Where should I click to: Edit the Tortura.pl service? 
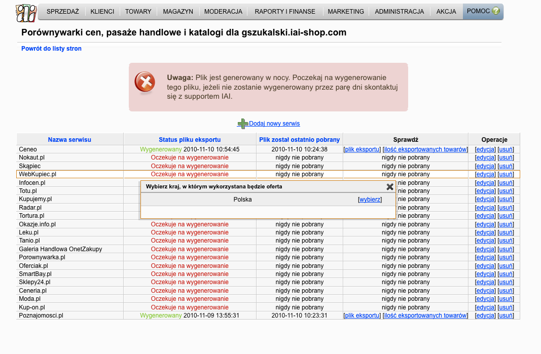click(485, 216)
